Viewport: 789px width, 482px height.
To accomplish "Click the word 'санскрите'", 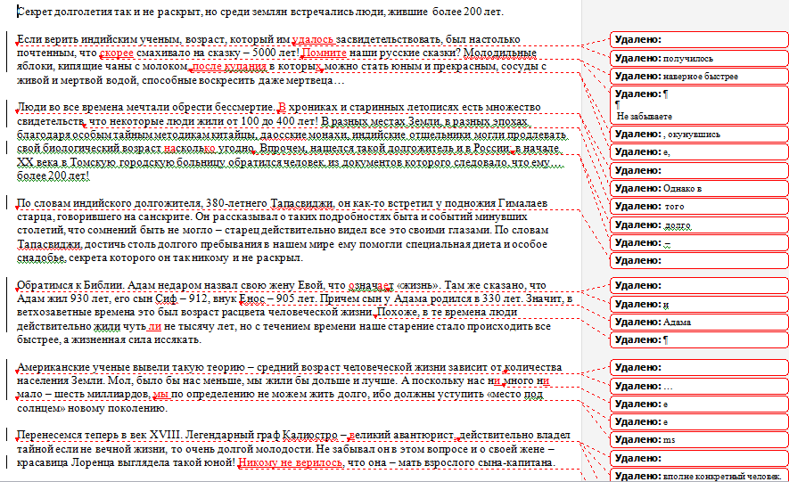I will tap(167, 216).
